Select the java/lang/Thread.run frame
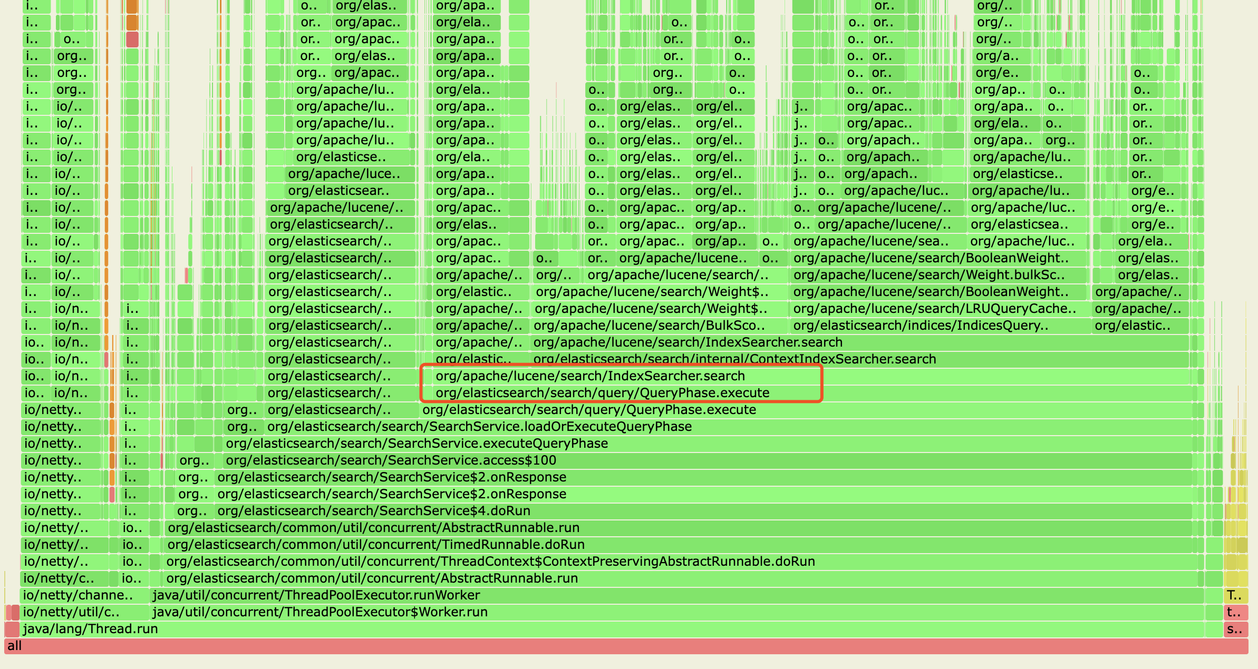The width and height of the screenshot is (1258, 669). (612, 629)
